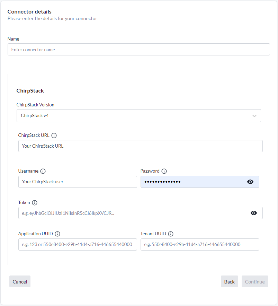Click the Token info icon

pyautogui.click(x=35, y=203)
